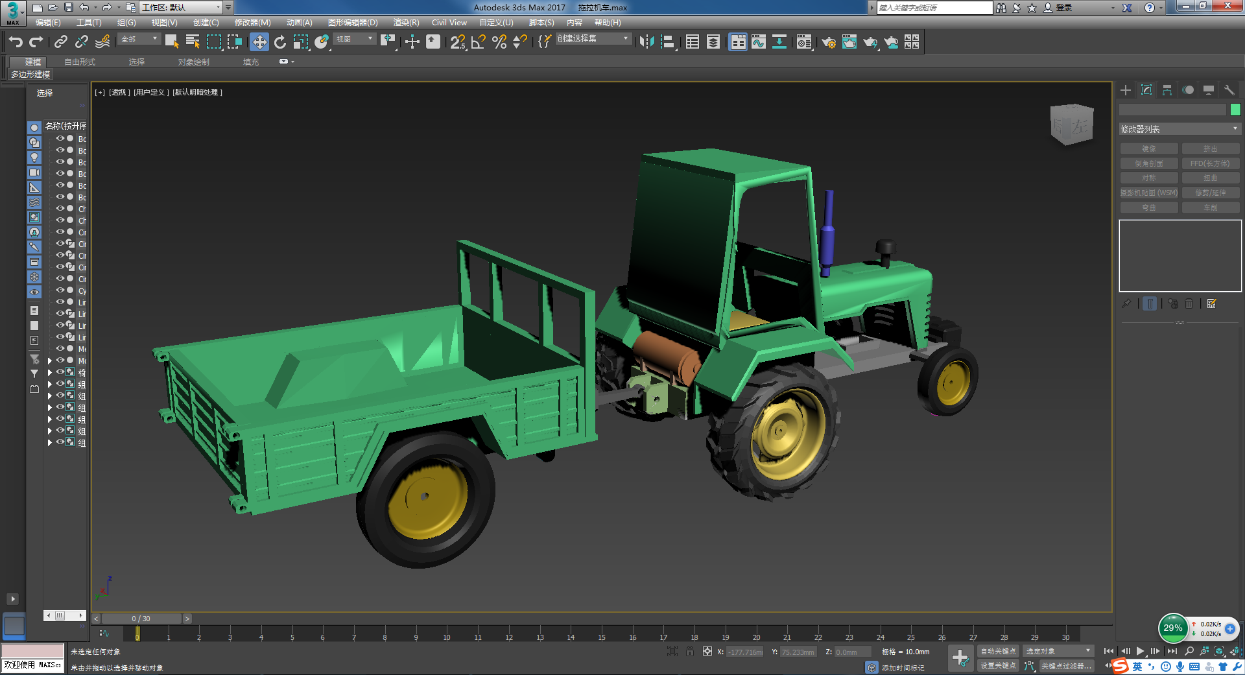The image size is (1245, 675).
Task: Open the Layer Explorer stack icon
Action: (x=713, y=42)
